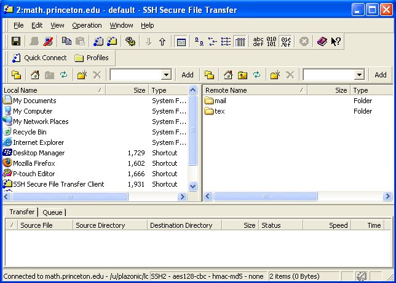396x283 pixels.
Task: Click the Save settings floppy disk icon
Action: (x=16, y=41)
